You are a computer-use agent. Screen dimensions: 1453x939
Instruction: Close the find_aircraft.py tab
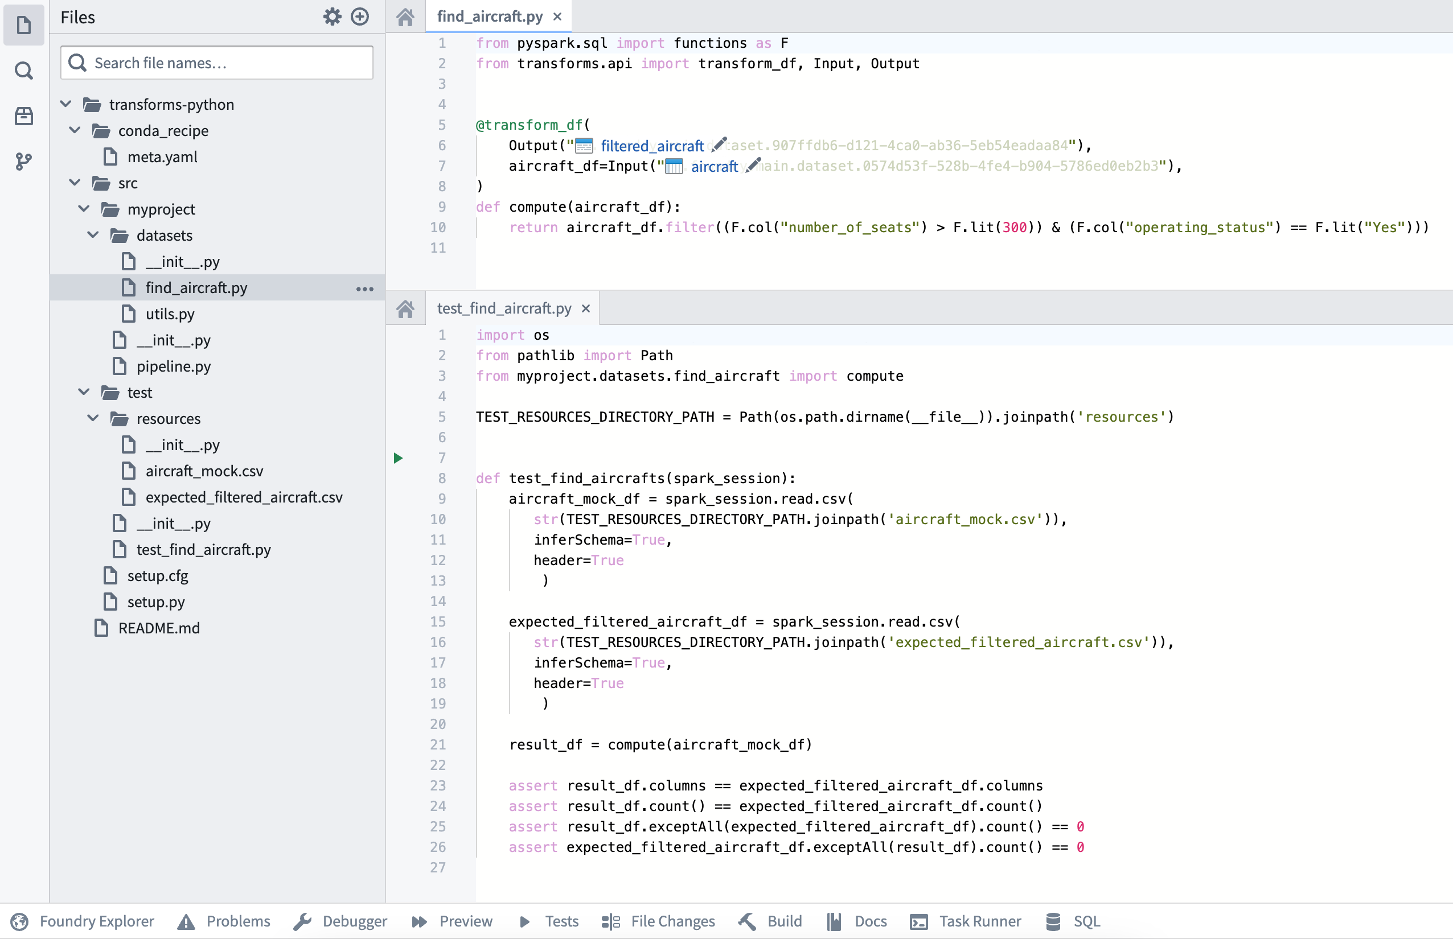pyautogui.click(x=557, y=17)
